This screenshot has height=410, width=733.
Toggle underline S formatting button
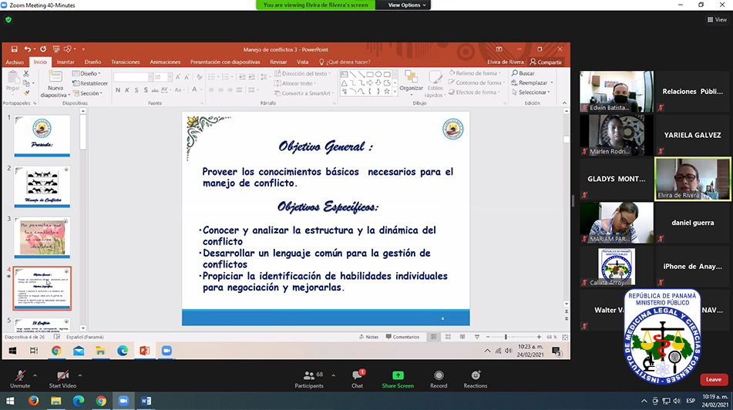click(x=136, y=89)
